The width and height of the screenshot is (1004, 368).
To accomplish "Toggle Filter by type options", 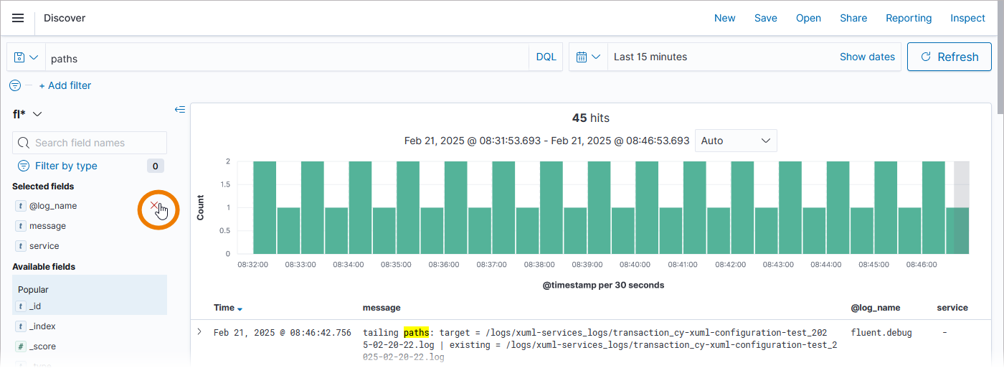I will pos(66,166).
